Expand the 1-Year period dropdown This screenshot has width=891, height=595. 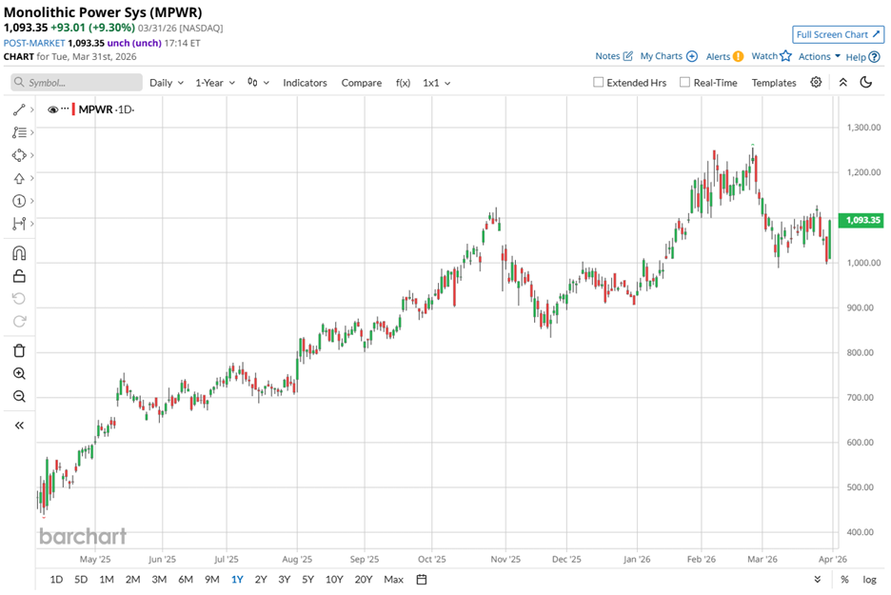click(214, 83)
